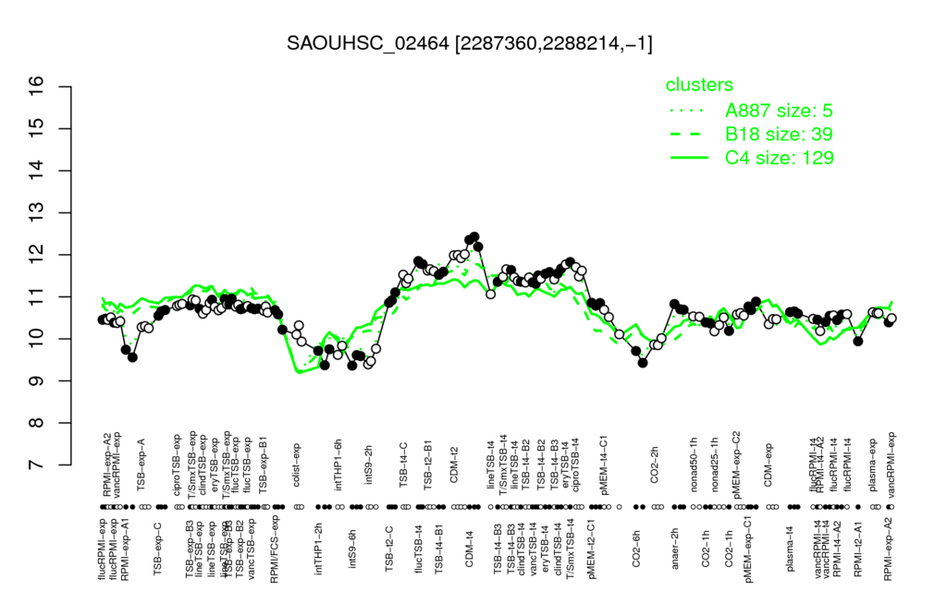947x591 pixels.
Task: Click the solid line sample in legend
Action: click(x=688, y=158)
